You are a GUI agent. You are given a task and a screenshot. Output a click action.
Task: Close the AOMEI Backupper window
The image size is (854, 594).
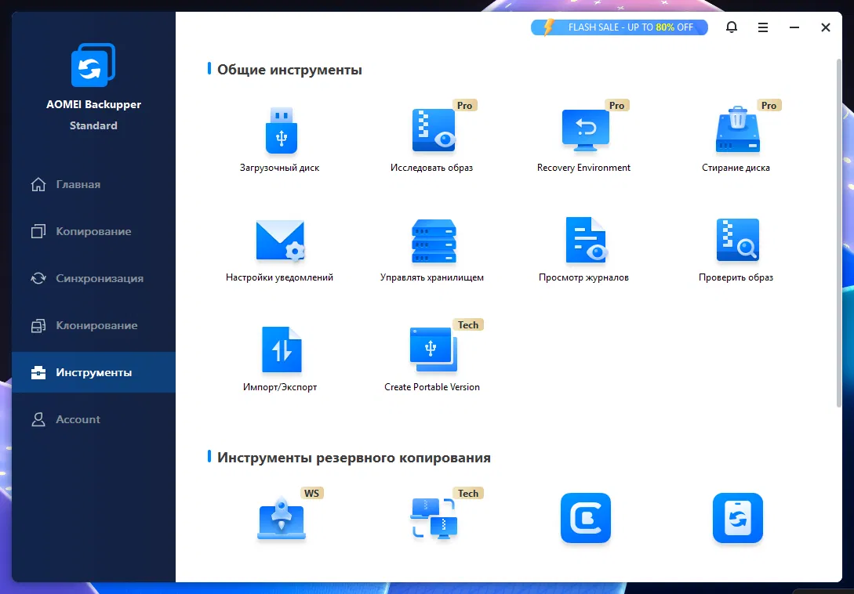pos(826,27)
